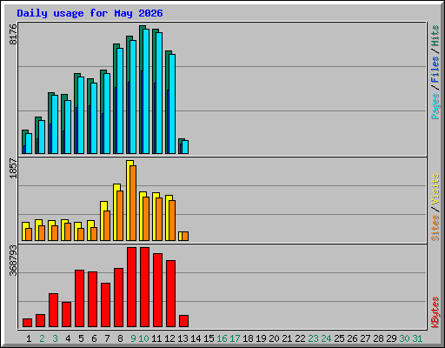Click the orange sites bar for day 2
The height and width of the screenshot is (348, 445).
tap(42, 233)
